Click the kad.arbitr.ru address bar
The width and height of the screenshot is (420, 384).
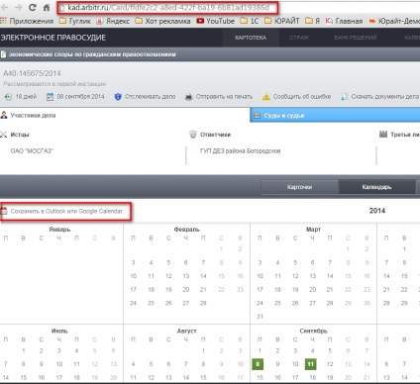click(x=168, y=8)
